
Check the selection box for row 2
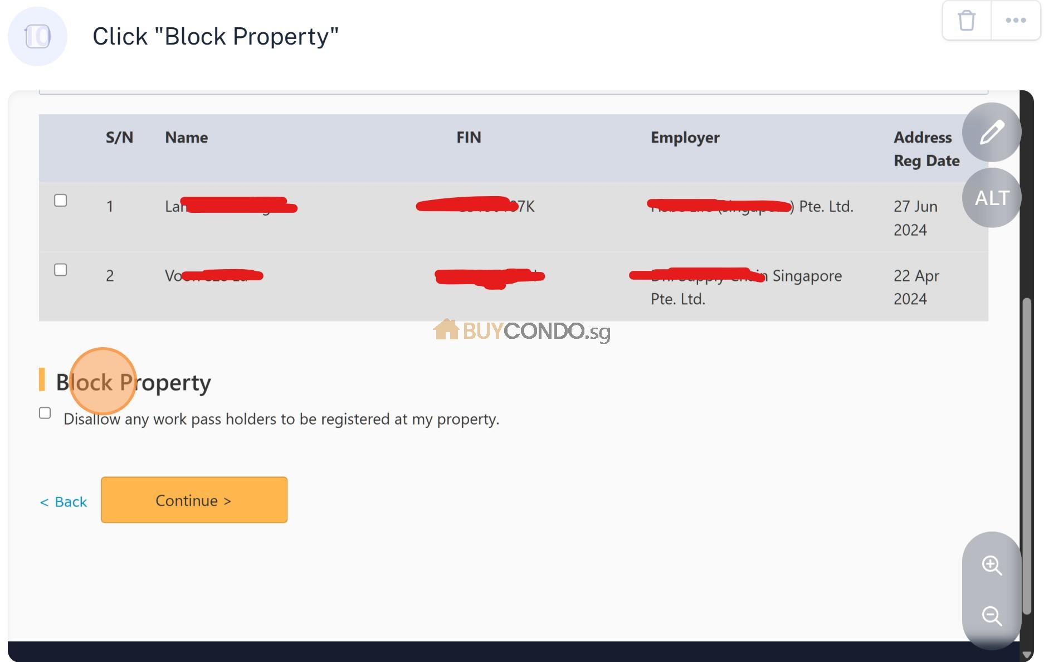(x=61, y=270)
